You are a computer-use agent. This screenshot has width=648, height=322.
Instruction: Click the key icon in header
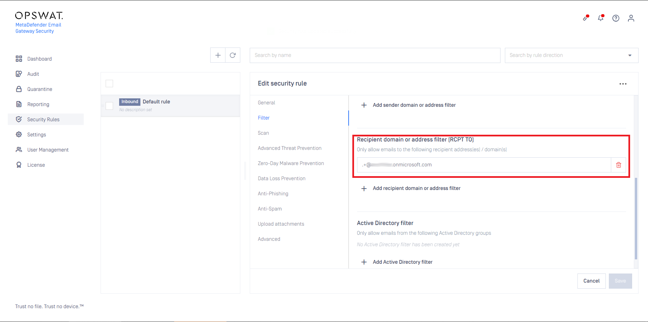[x=586, y=18]
